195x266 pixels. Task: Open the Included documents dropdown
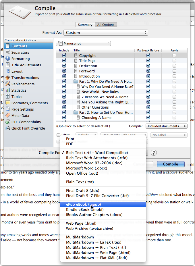(167, 126)
